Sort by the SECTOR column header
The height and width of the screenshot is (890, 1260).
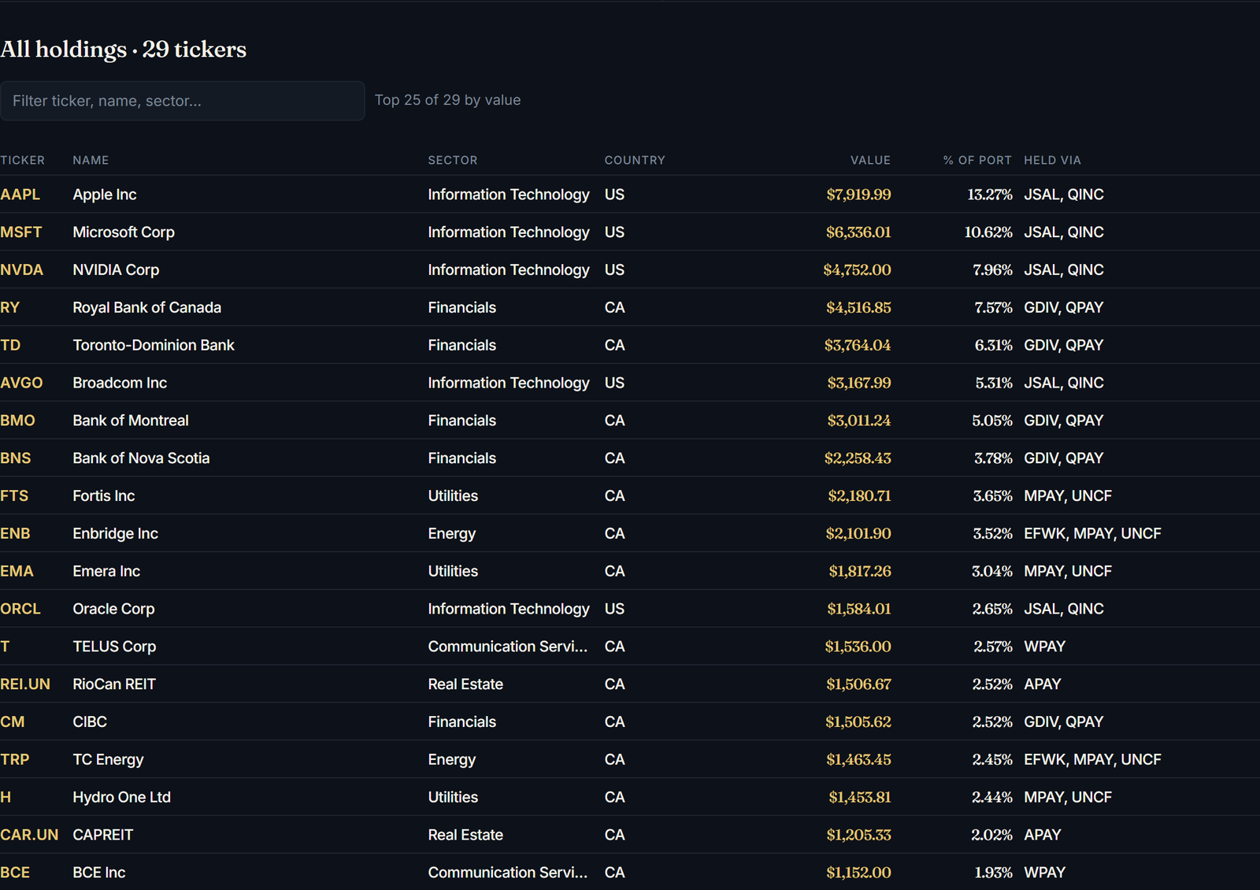click(x=453, y=160)
